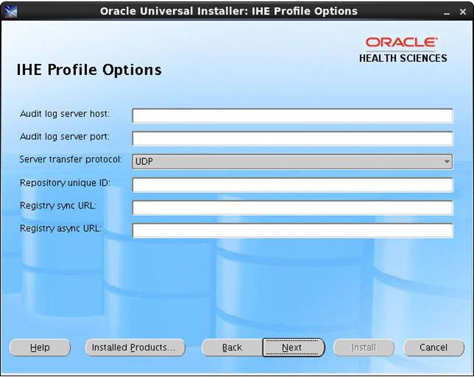Click the Registry async URL field
Viewport: 474px width, 377px height.
tap(293, 230)
